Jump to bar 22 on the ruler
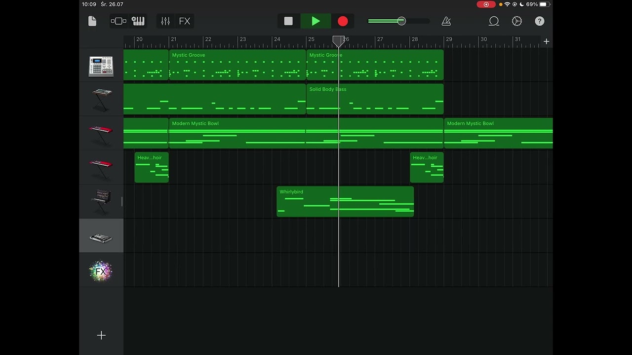Image resolution: width=632 pixels, height=355 pixels. tap(208, 39)
